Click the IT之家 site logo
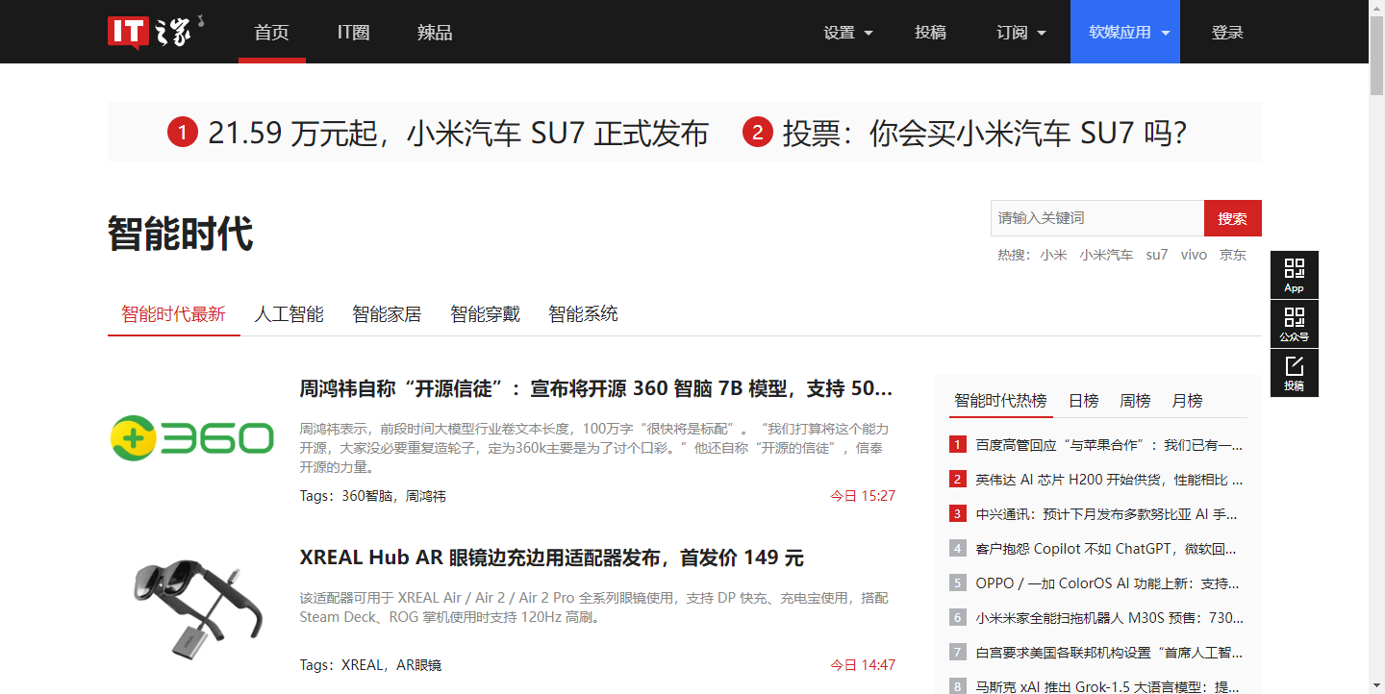This screenshot has width=1385, height=694. pyautogui.click(x=156, y=32)
